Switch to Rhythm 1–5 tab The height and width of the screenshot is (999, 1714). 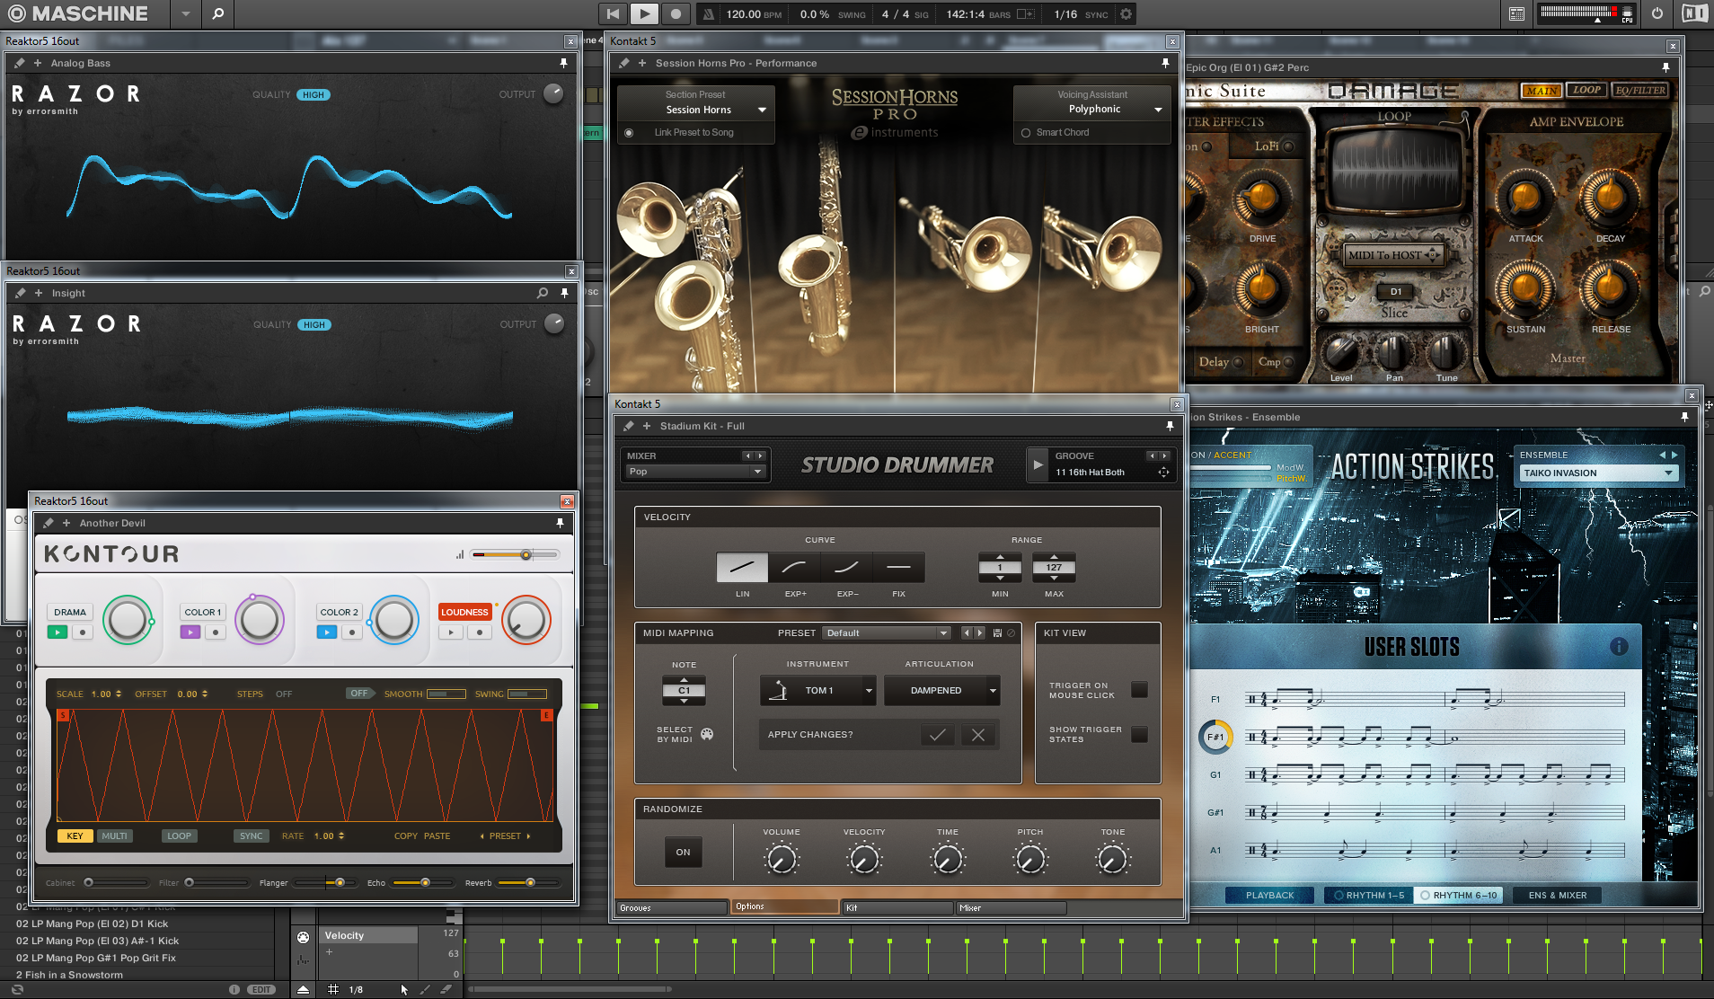pyautogui.click(x=1368, y=896)
